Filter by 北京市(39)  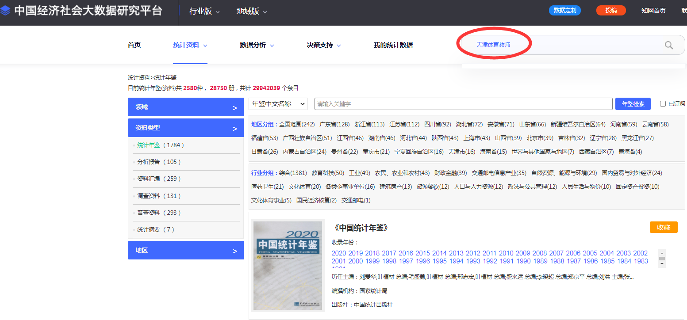[x=540, y=138]
